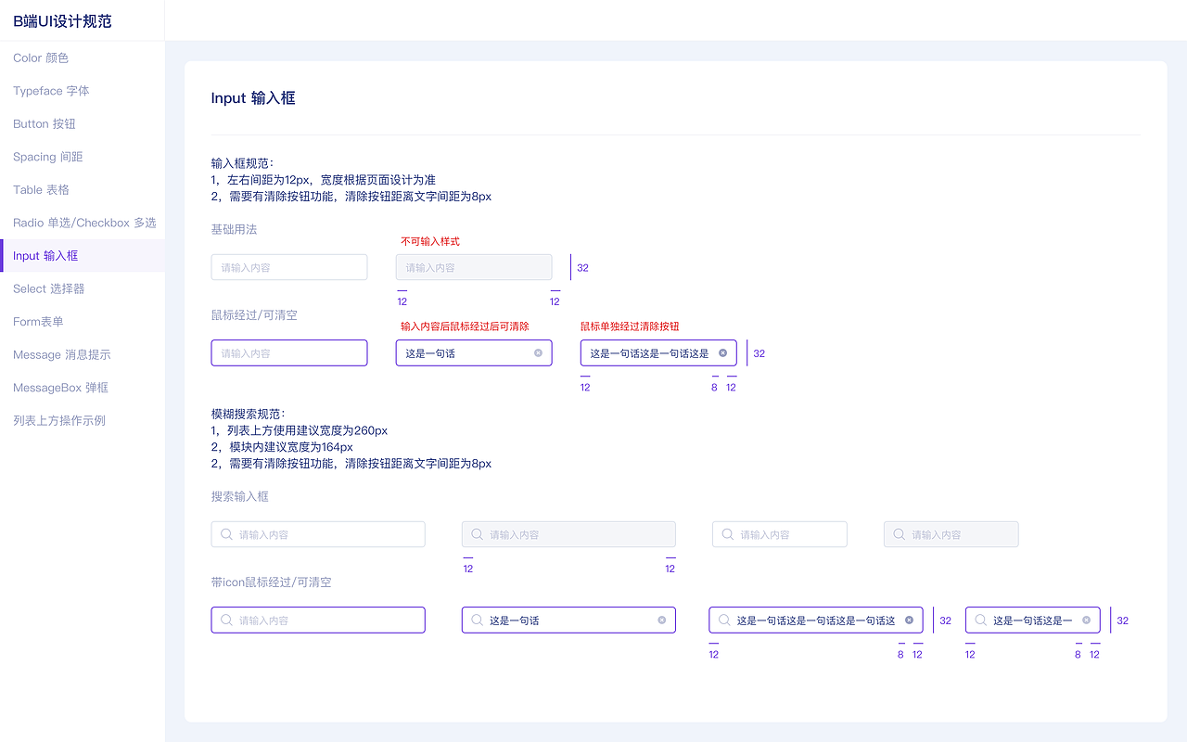Click the '模糊搜索规范：' text
Viewport: 1187px width, 742px height.
tap(249, 414)
